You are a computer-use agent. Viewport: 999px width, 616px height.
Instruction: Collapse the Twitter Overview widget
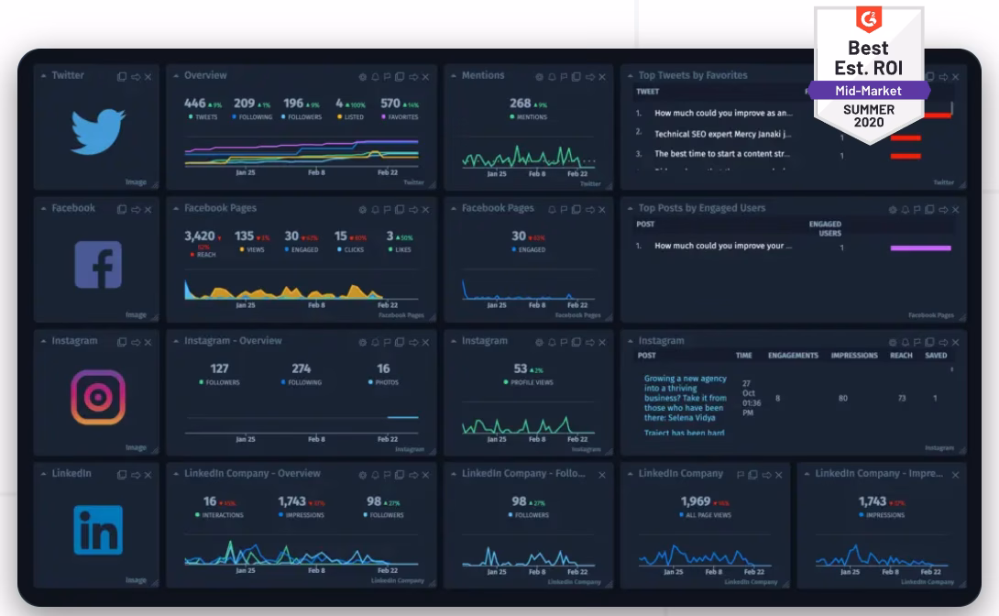pyautogui.click(x=176, y=76)
